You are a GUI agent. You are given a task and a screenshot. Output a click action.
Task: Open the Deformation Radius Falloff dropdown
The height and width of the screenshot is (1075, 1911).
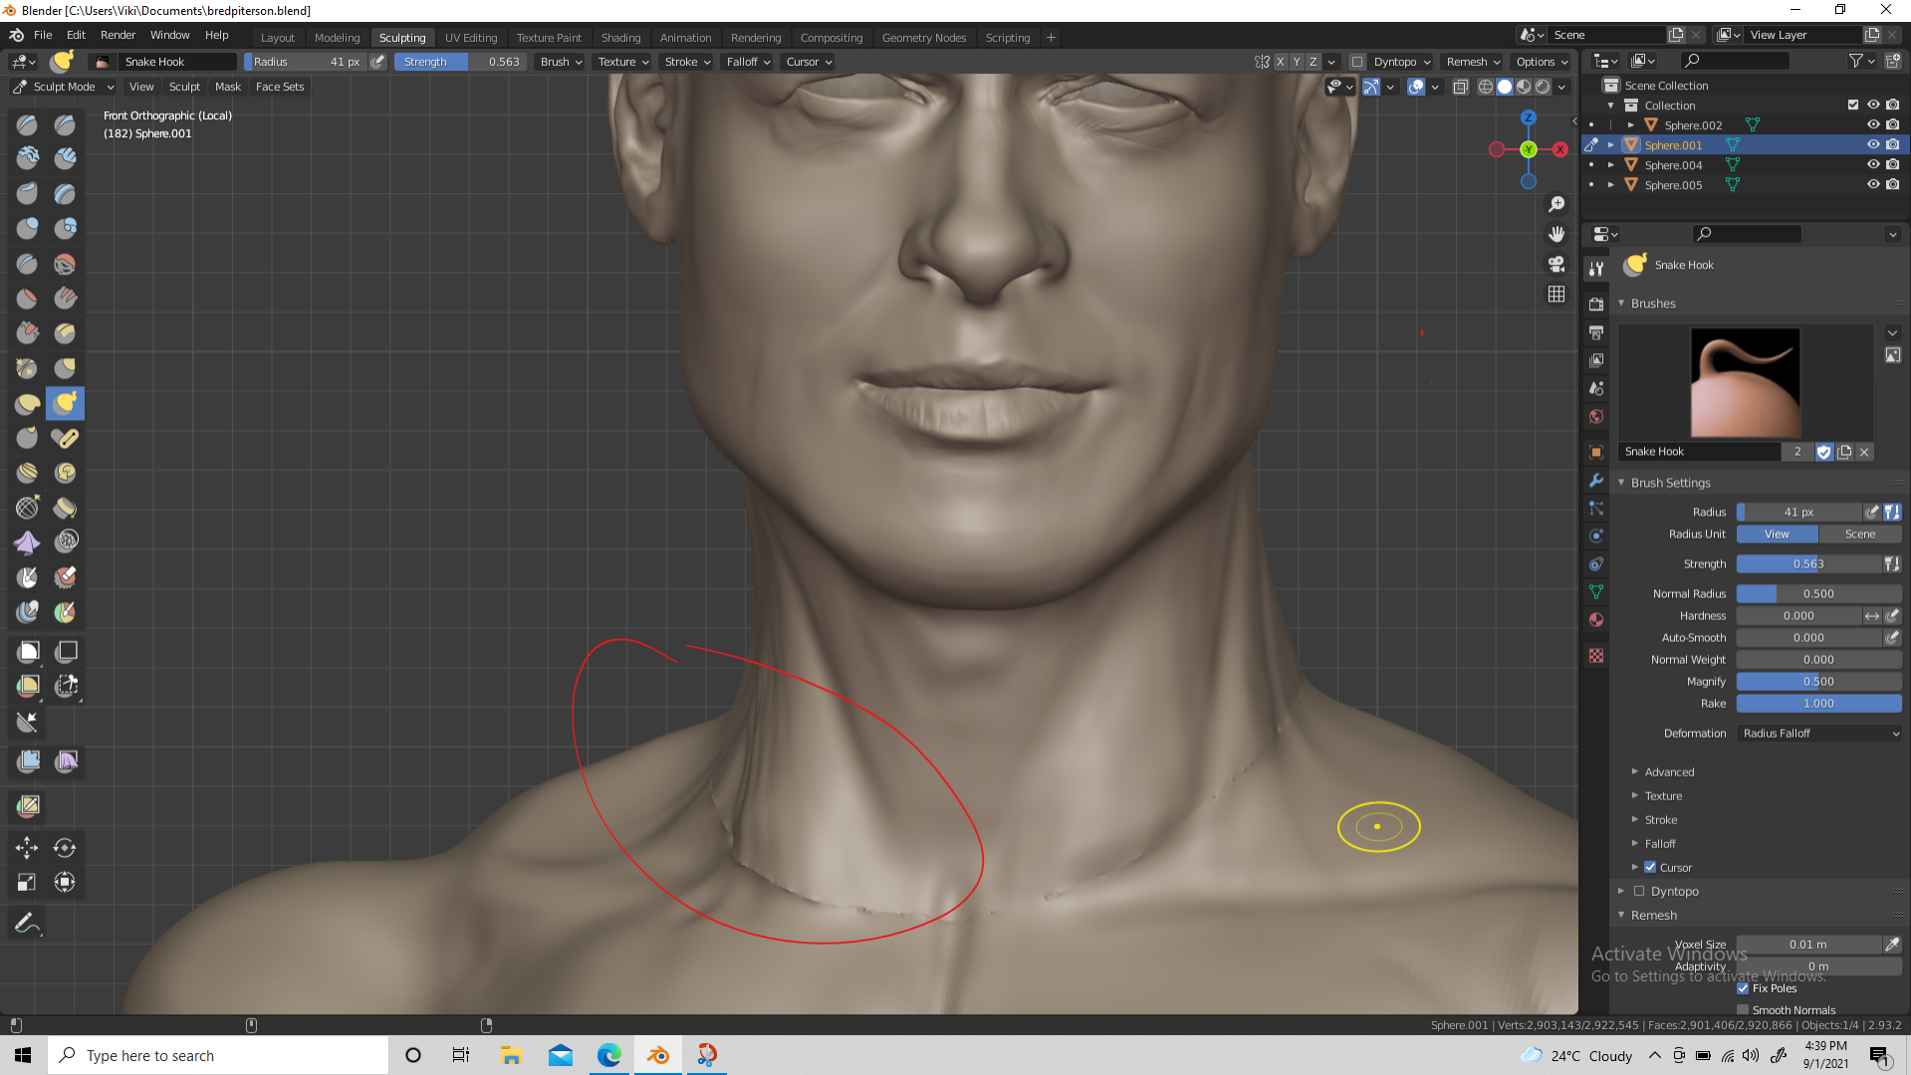pos(1818,734)
